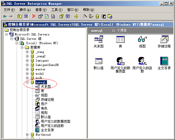This screenshot has width=175, height=140.
Task: Expand the master database node
Action: coord(27,69)
